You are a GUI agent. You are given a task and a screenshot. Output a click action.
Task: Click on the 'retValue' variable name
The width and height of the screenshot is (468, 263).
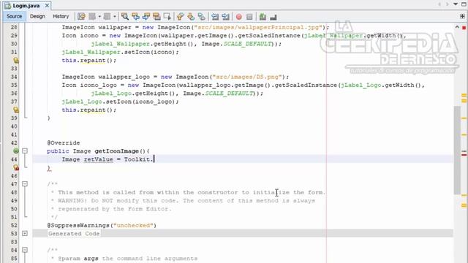coord(98,159)
